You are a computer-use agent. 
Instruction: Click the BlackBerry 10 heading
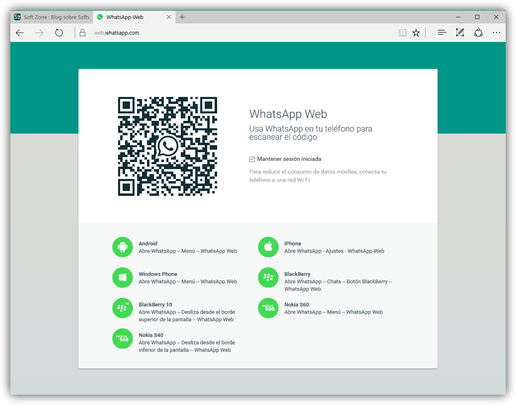tap(155, 305)
